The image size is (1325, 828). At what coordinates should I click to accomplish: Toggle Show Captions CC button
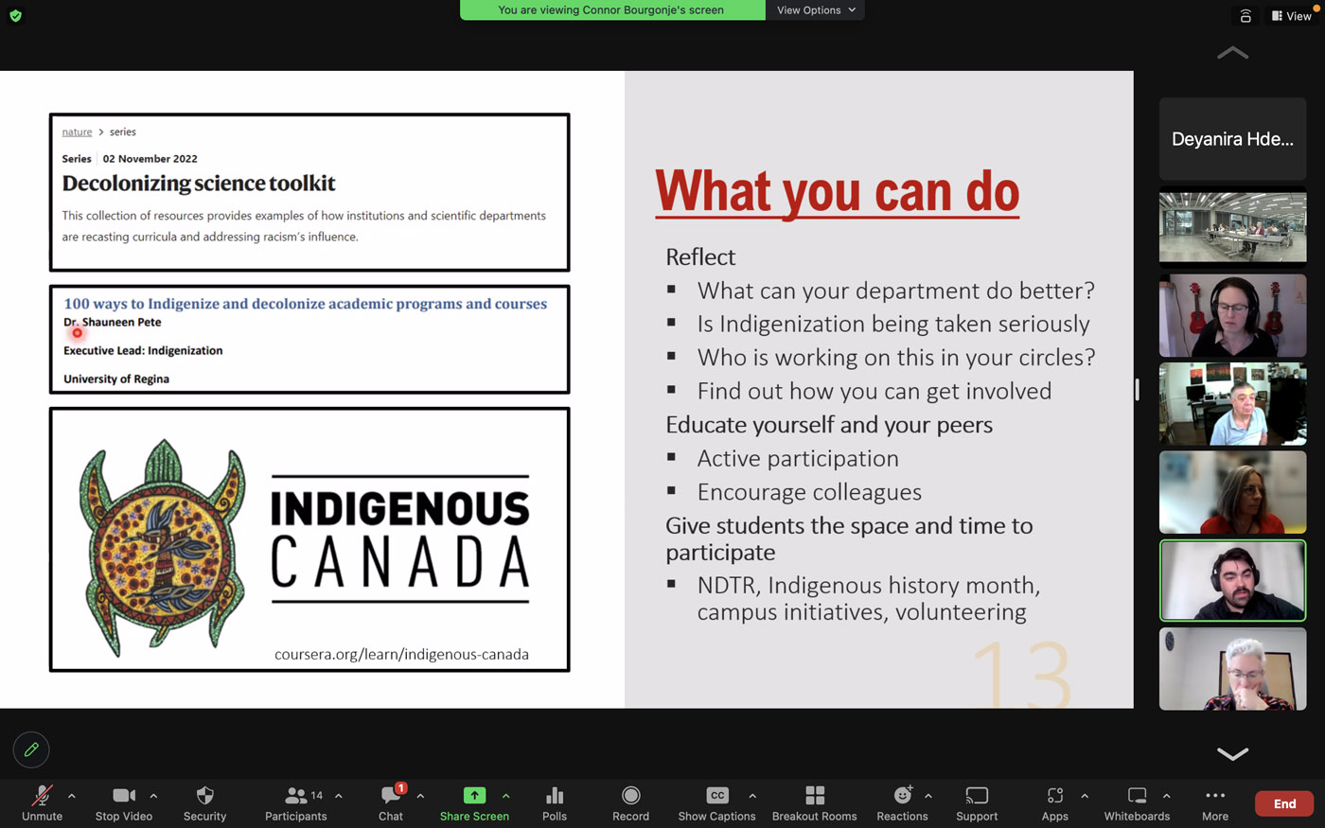coord(716,802)
